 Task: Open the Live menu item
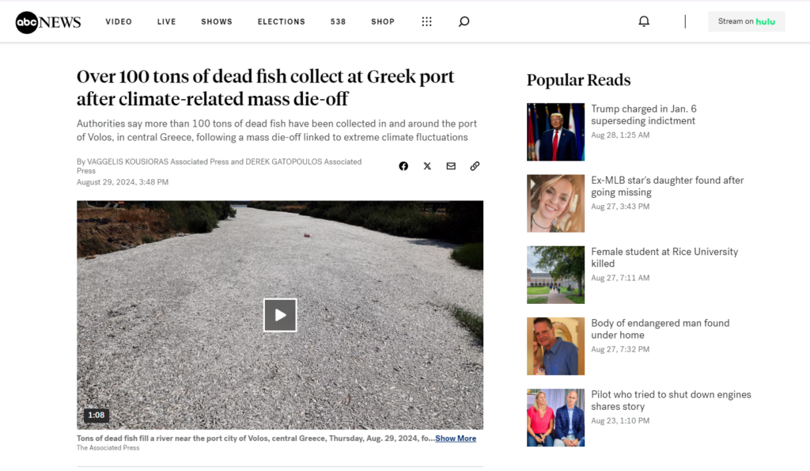tap(166, 21)
